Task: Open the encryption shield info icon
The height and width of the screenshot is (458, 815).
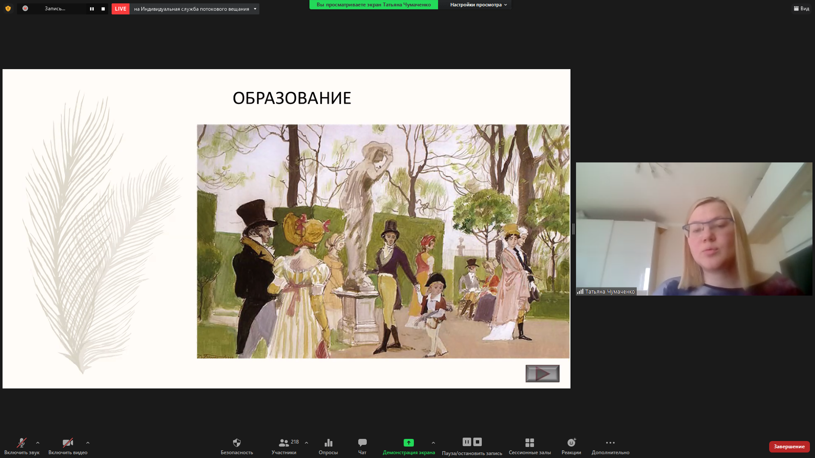Action: click(x=8, y=8)
